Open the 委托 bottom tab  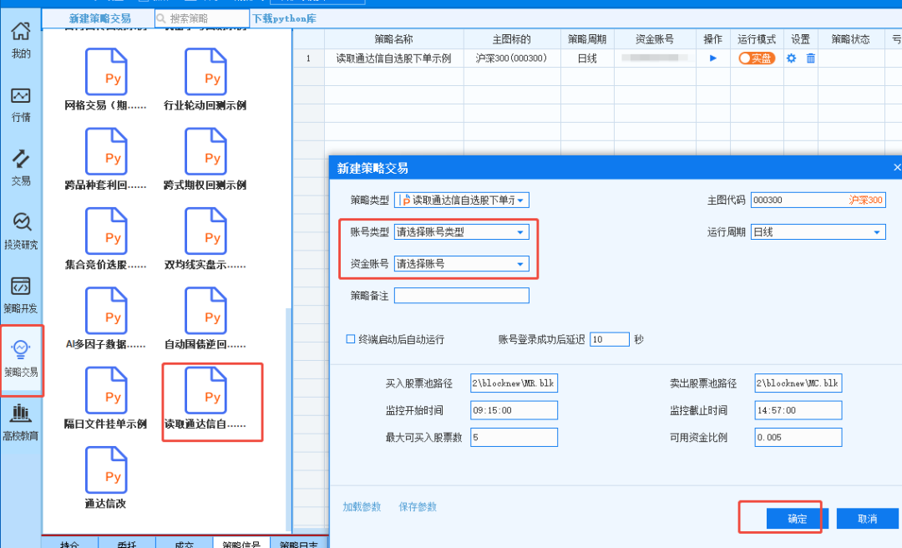(127, 543)
